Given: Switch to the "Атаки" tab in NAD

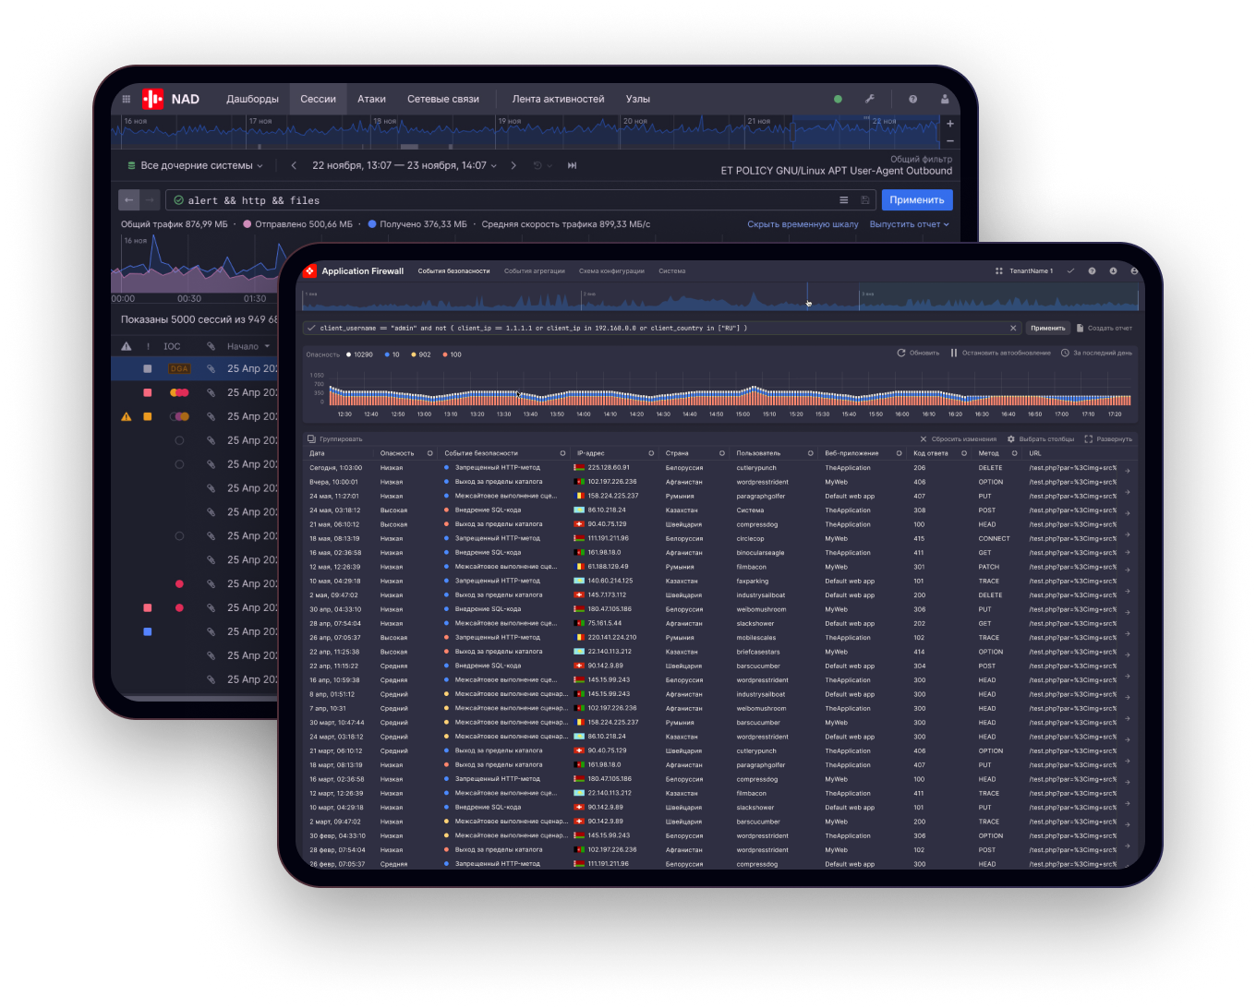Looking at the screenshot, I should [x=371, y=99].
